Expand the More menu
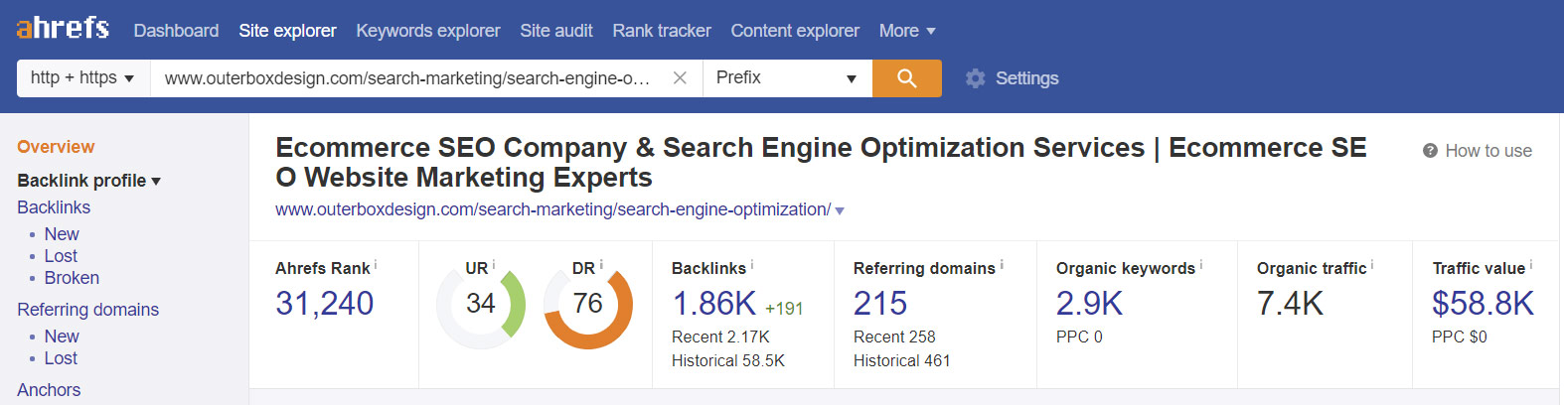The width and height of the screenshot is (1564, 405). pos(907,31)
